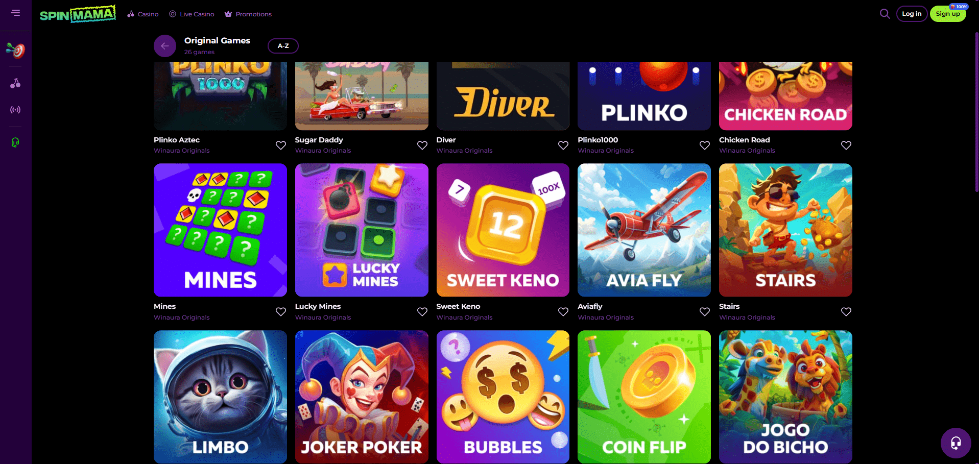This screenshot has width=979, height=464.
Task: Click the cherries casino sidebar icon
Action: (16, 83)
